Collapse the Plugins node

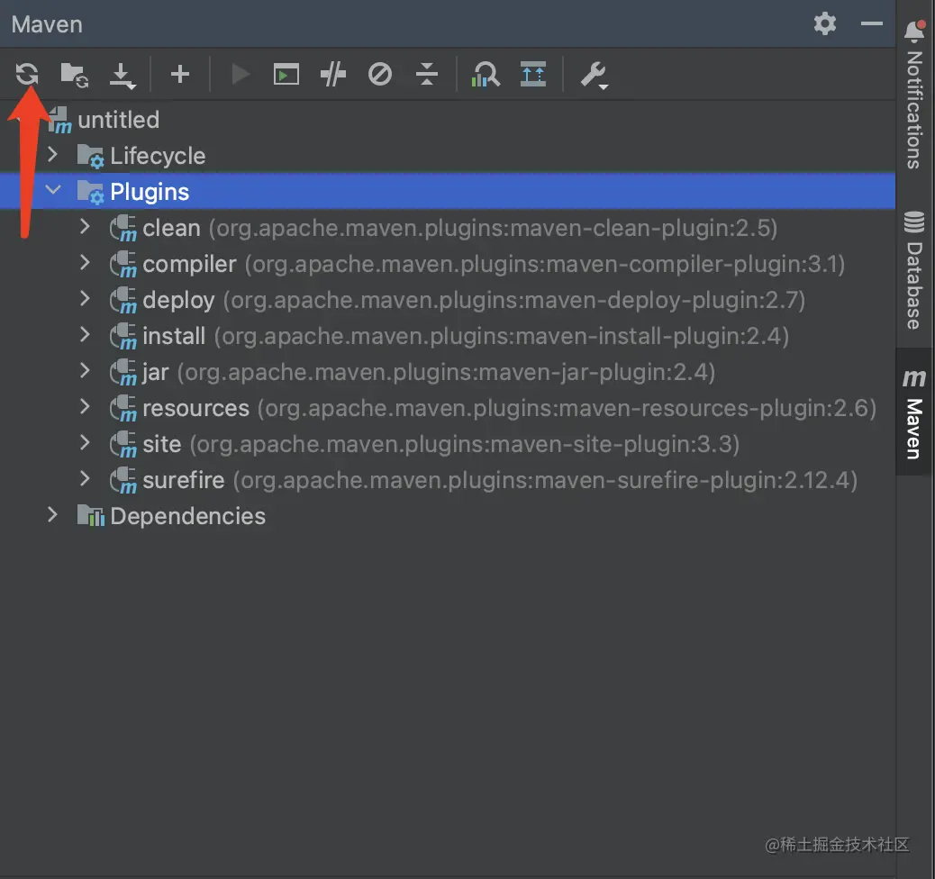click(x=53, y=190)
